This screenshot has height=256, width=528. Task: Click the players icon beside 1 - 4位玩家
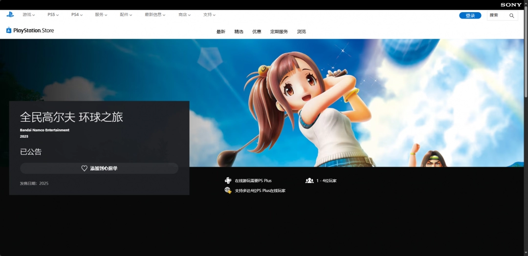pos(309,181)
